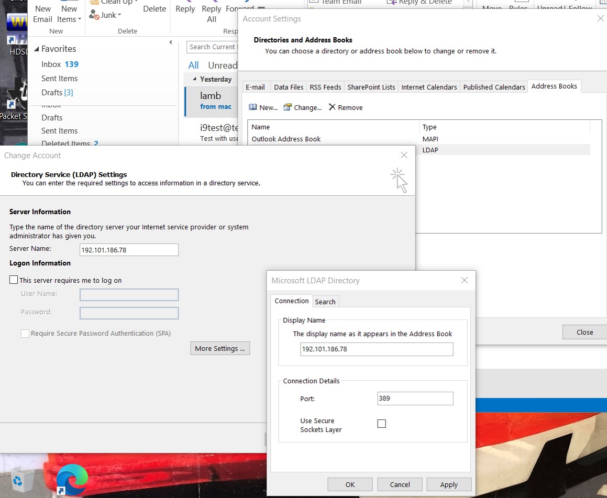Click the Server Name input field
607x498 pixels.
pos(129,250)
